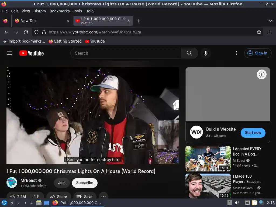This screenshot has width=276, height=207.
Task: Switch to workspace 4 in taskbar
Action: coord(32,203)
